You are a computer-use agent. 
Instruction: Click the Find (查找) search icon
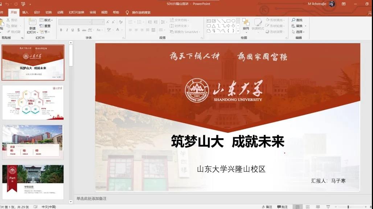293,20
